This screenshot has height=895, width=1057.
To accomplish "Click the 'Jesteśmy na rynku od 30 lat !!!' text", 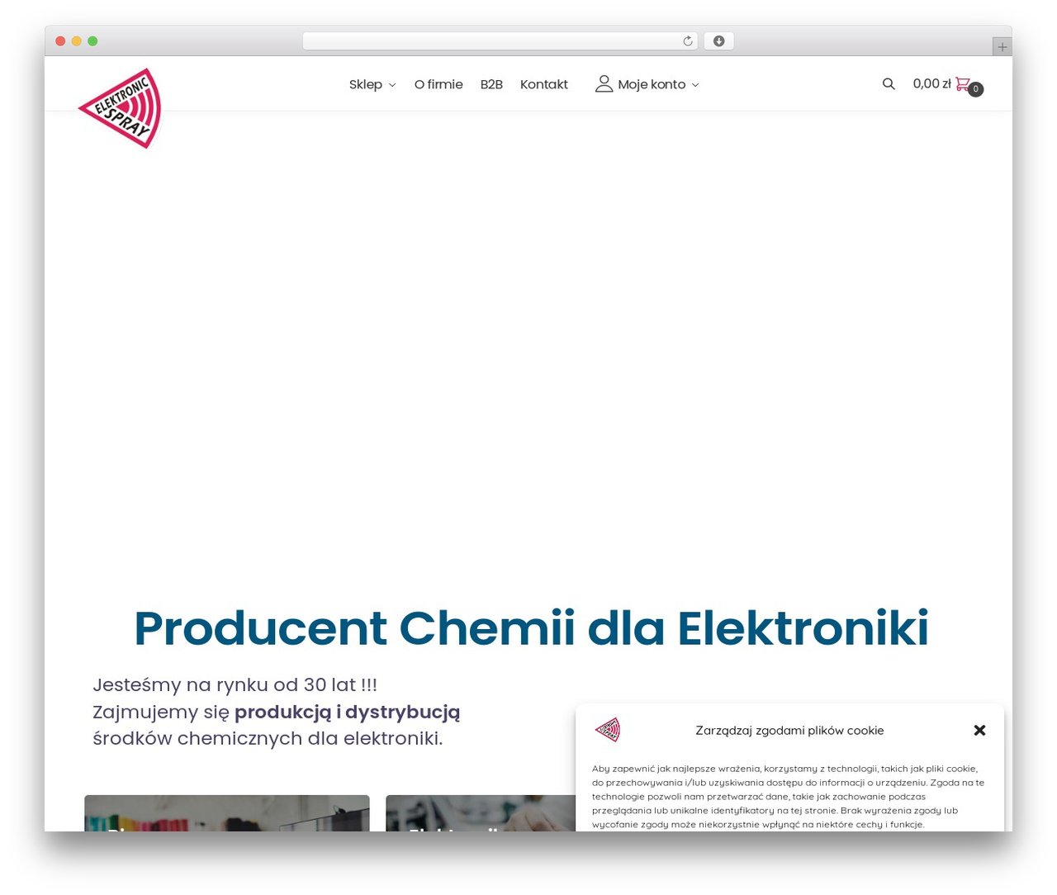I will point(235,684).
